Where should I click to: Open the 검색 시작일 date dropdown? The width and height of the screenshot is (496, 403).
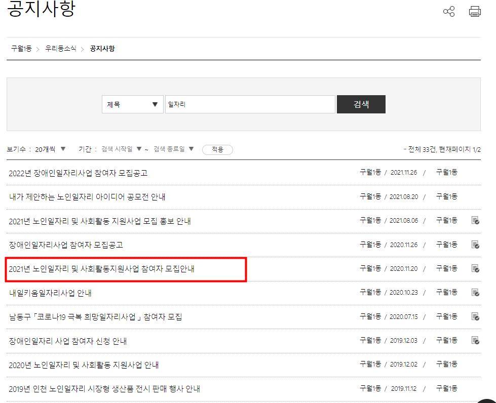coord(121,149)
